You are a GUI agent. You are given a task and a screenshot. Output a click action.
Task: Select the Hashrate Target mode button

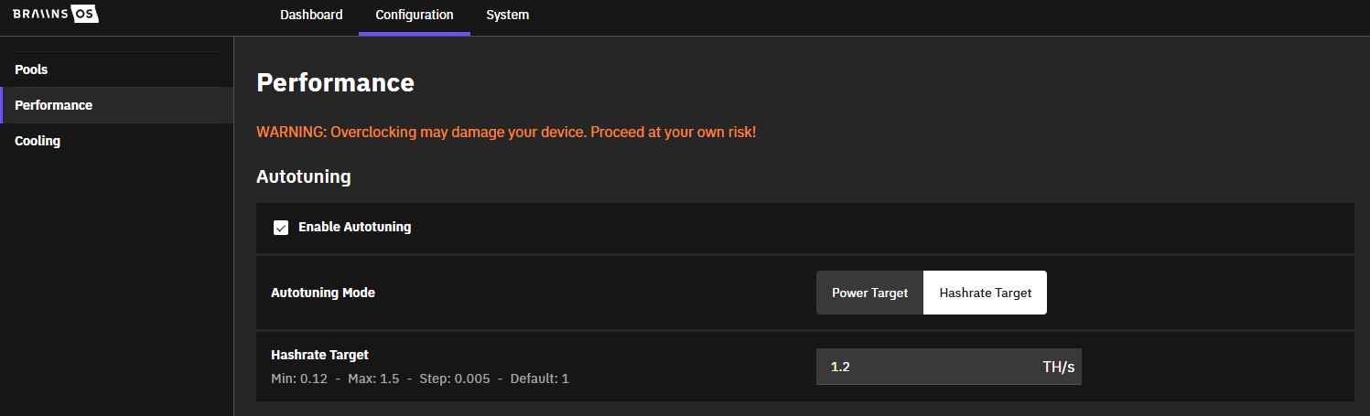(985, 293)
